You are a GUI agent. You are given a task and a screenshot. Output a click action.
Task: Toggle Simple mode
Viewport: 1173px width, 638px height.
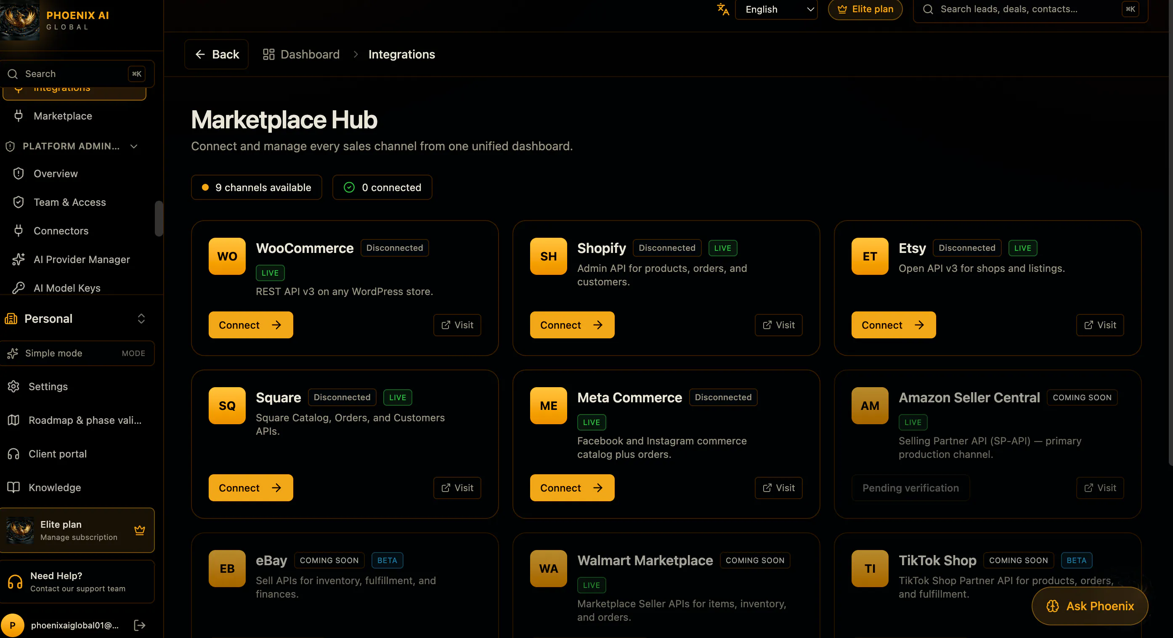(77, 353)
